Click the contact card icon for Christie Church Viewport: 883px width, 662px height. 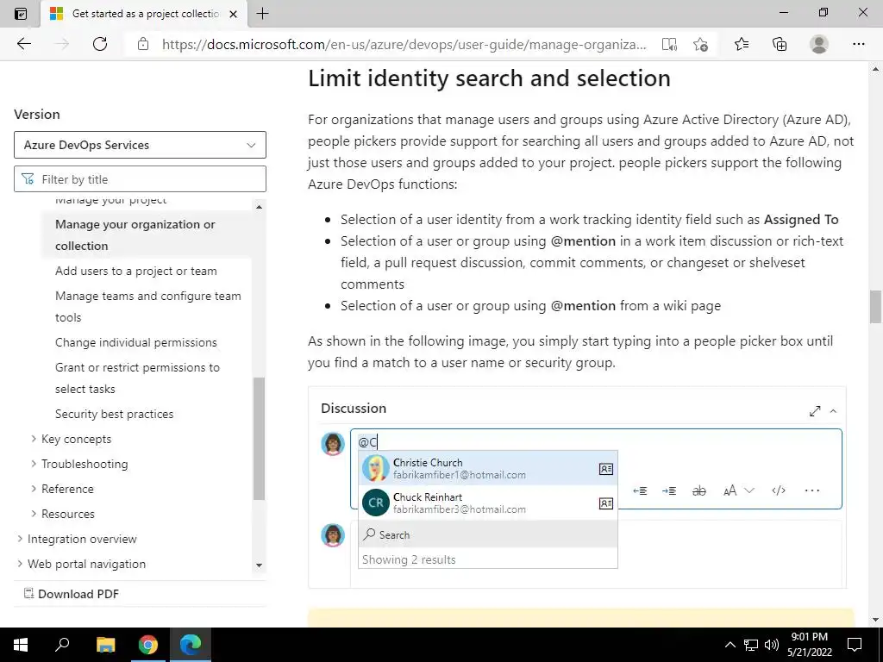pyautogui.click(x=606, y=469)
